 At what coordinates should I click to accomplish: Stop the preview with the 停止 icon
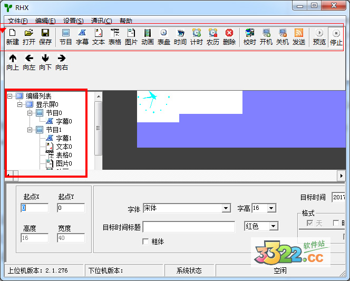pos(336,37)
